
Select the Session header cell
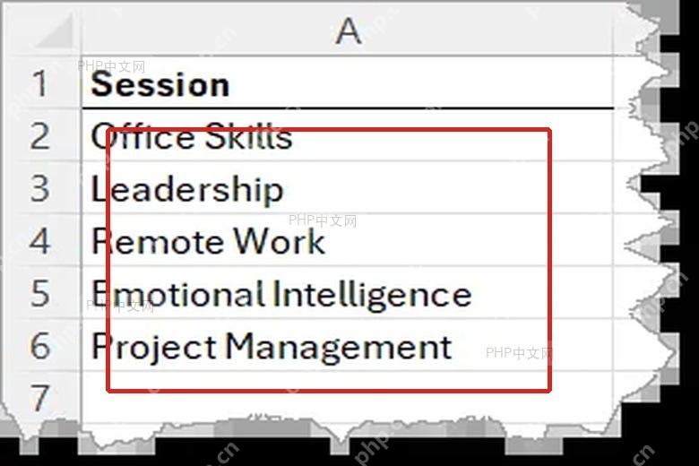pos(348,83)
